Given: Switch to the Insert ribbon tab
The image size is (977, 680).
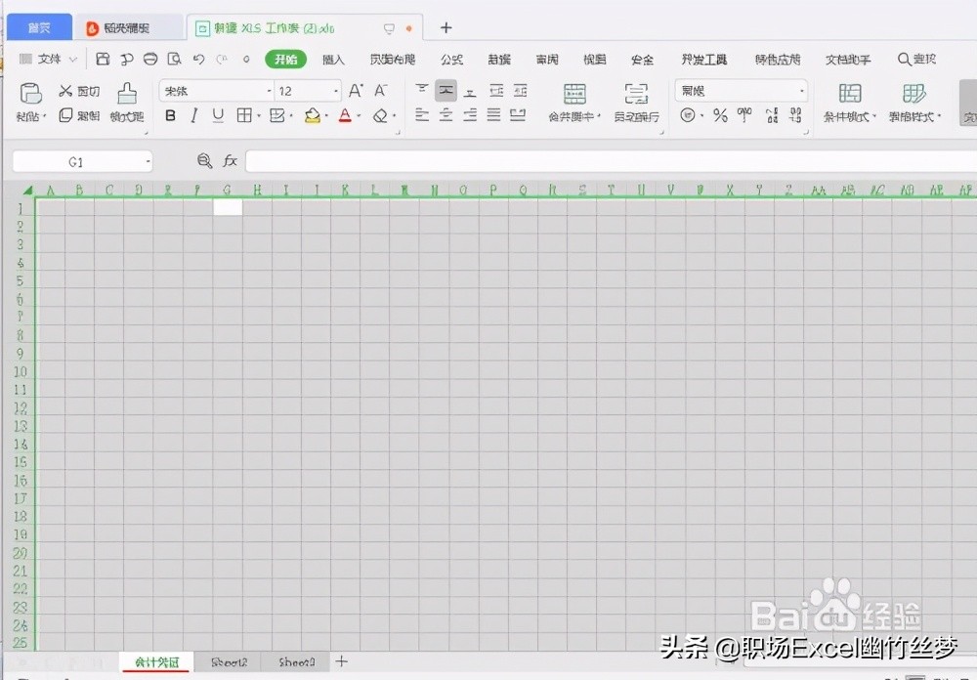Looking at the screenshot, I should point(332,59).
